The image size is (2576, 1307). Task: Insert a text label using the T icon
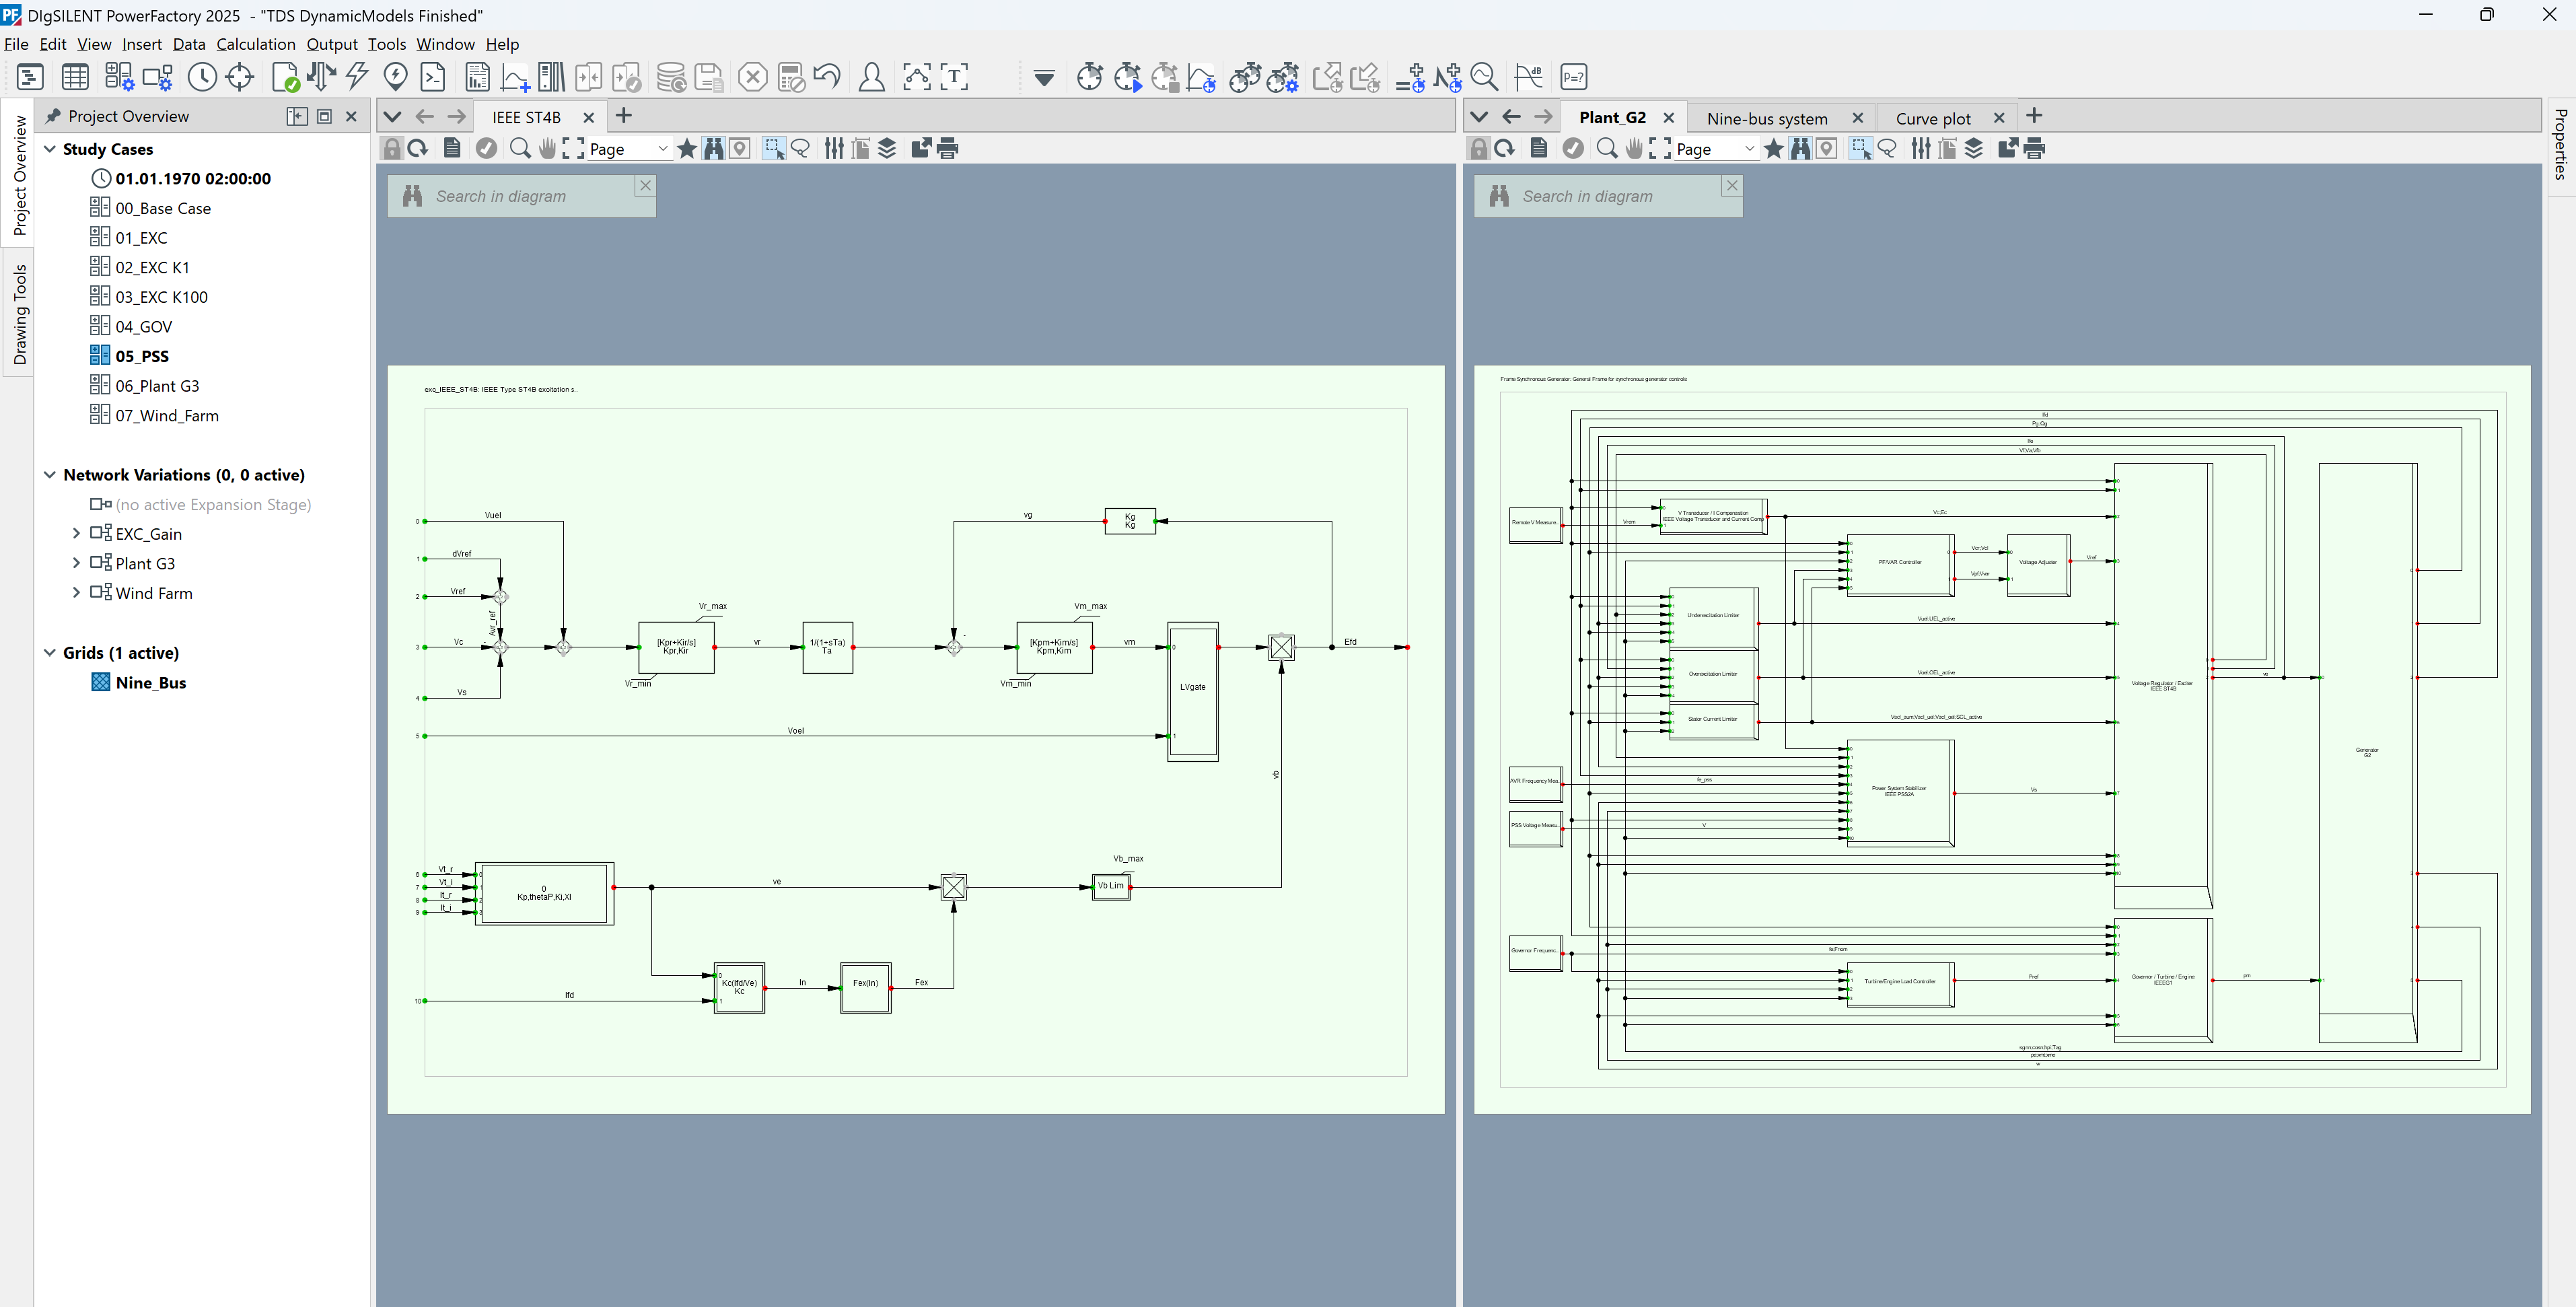pyautogui.click(x=955, y=77)
